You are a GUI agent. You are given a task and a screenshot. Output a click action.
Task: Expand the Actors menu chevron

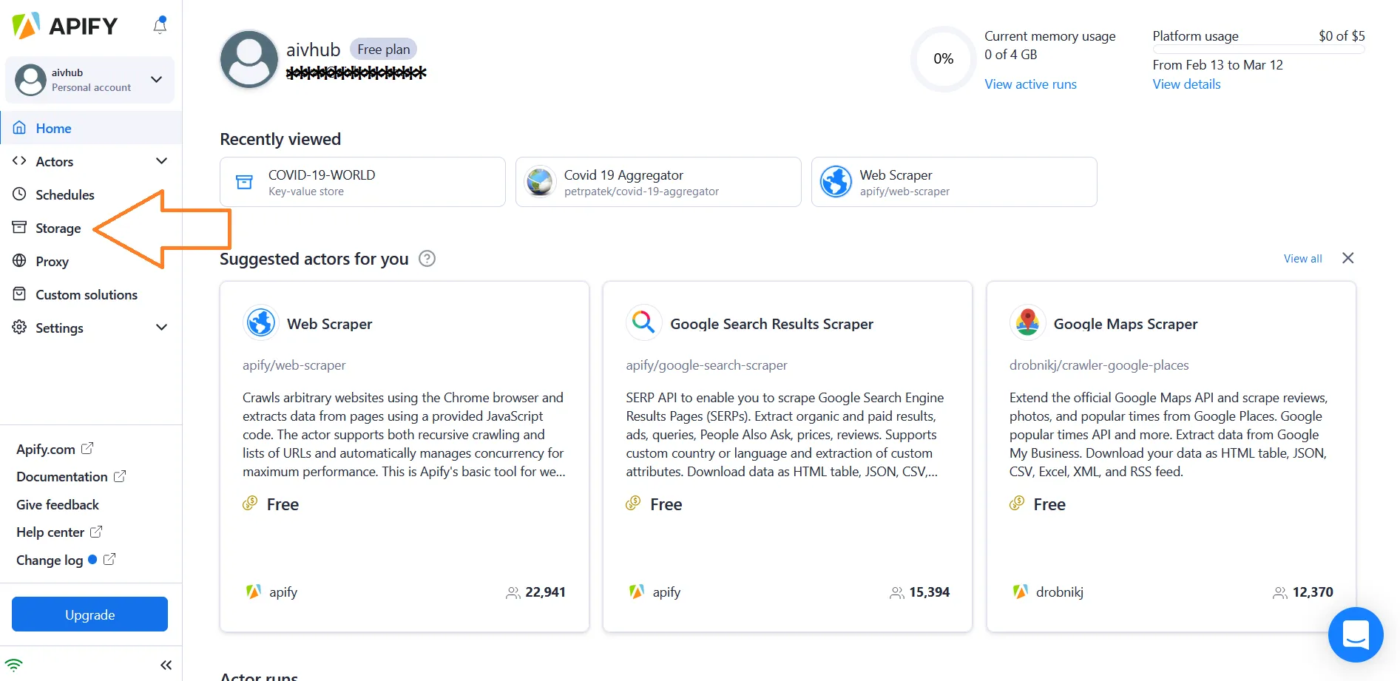161,161
